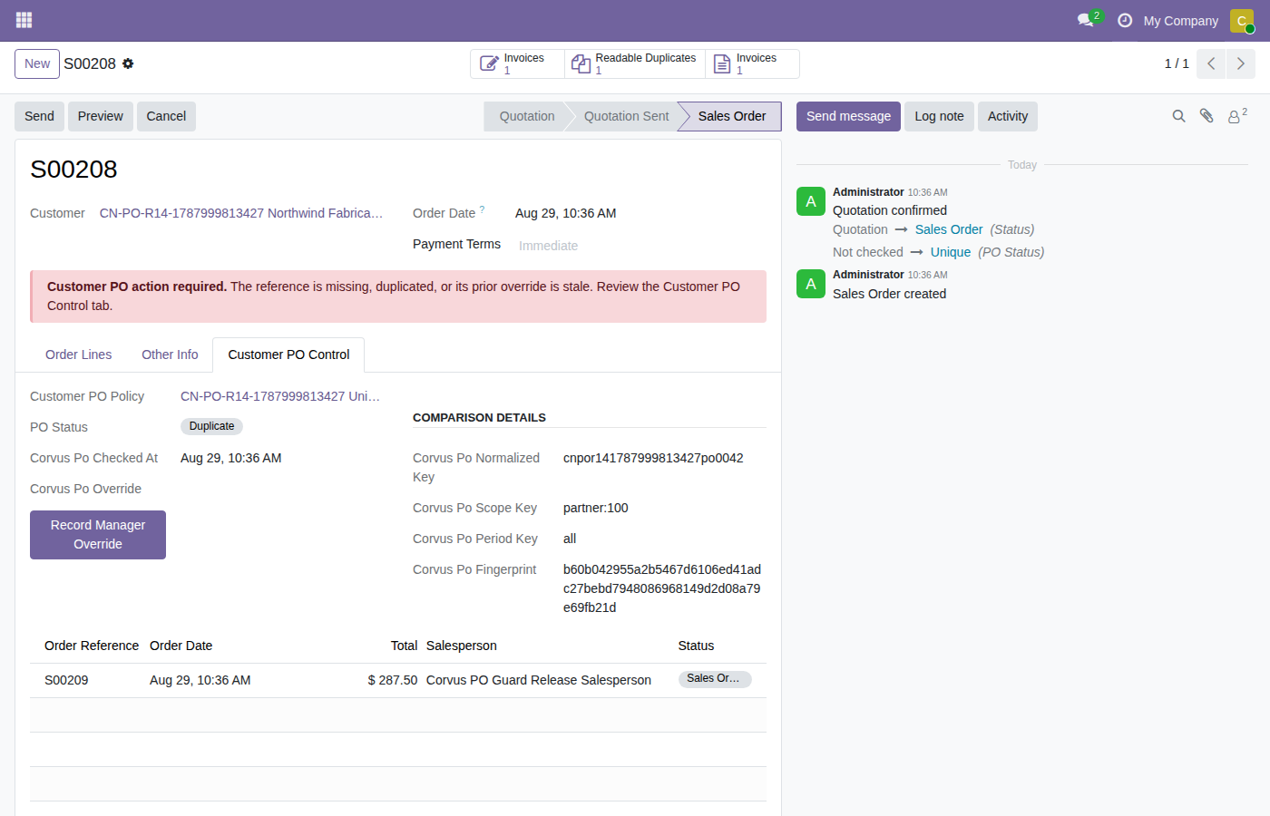Switch to the Order Lines tab

click(79, 355)
